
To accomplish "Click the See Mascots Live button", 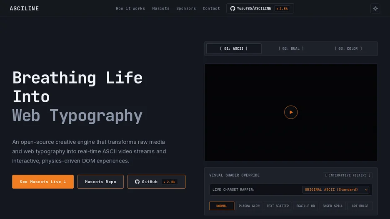I will click(43, 182).
